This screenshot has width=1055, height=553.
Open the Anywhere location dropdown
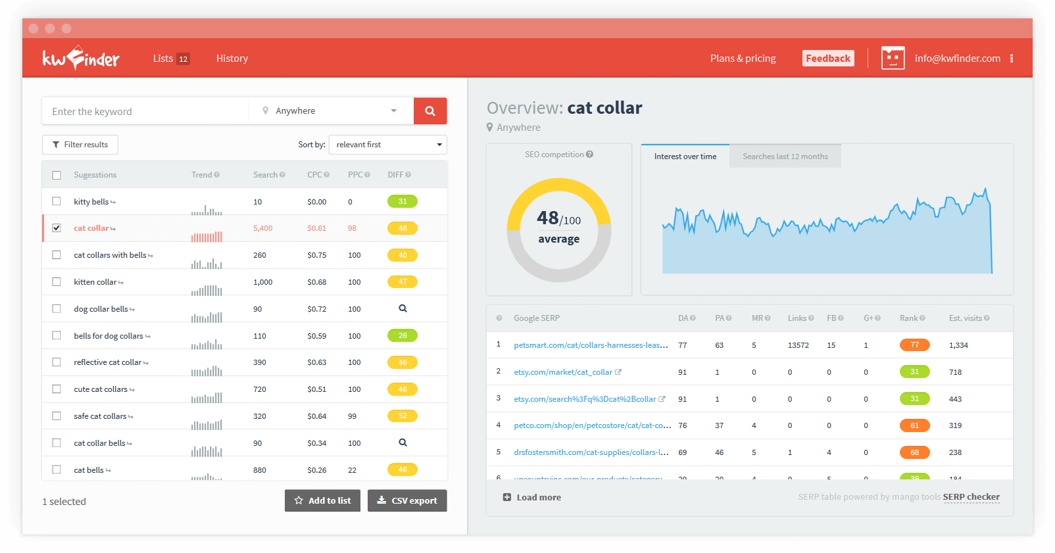tap(330, 111)
